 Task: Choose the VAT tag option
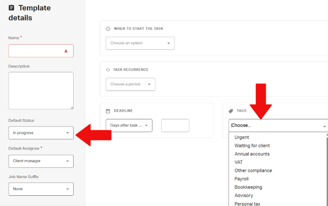tap(238, 162)
